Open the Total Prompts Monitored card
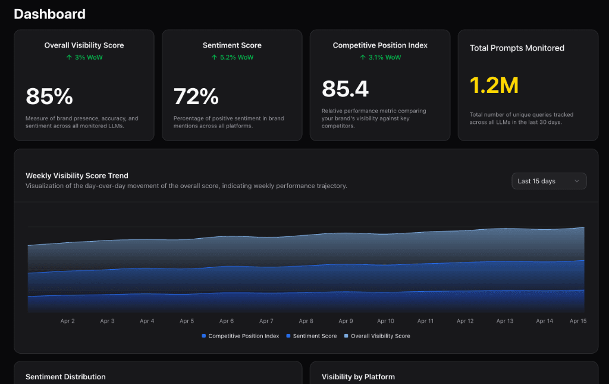The width and height of the screenshot is (609, 384). tap(528, 85)
